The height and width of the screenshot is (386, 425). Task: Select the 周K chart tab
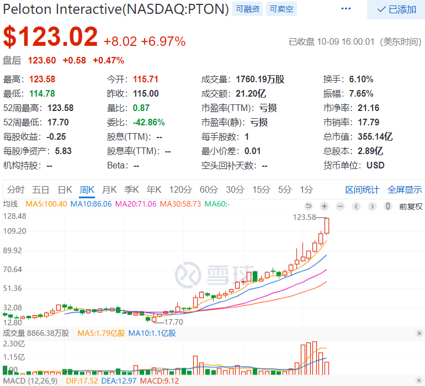[87, 189]
